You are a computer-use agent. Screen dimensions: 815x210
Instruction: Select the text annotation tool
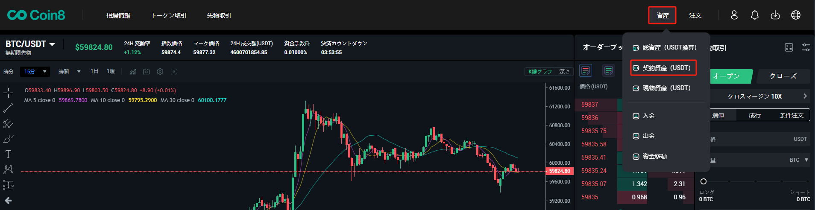[8, 154]
